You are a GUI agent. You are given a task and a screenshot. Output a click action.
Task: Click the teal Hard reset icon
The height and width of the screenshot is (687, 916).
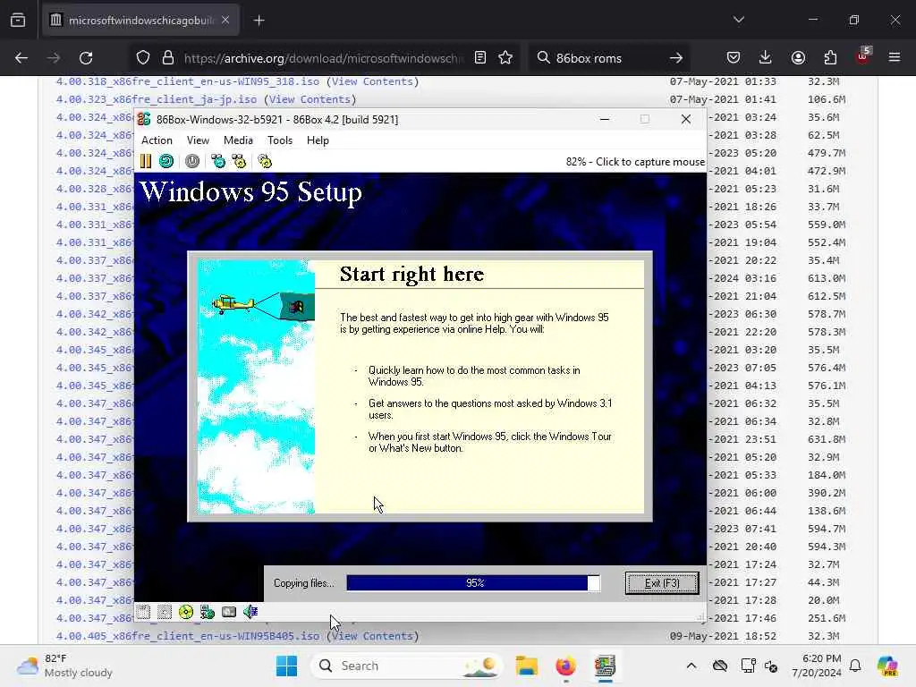[x=166, y=161]
